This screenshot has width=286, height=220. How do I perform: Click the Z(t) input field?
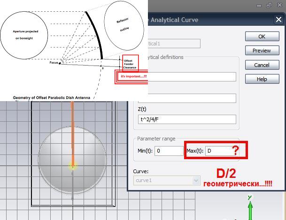tap(187, 119)
